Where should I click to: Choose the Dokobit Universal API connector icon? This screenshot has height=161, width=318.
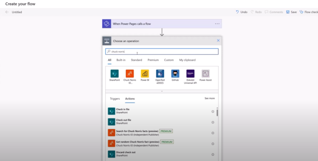click(x=190, y=74)
